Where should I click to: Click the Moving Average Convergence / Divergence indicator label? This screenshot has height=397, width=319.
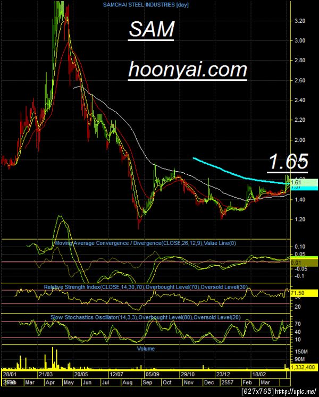click(x=146, y=243)
